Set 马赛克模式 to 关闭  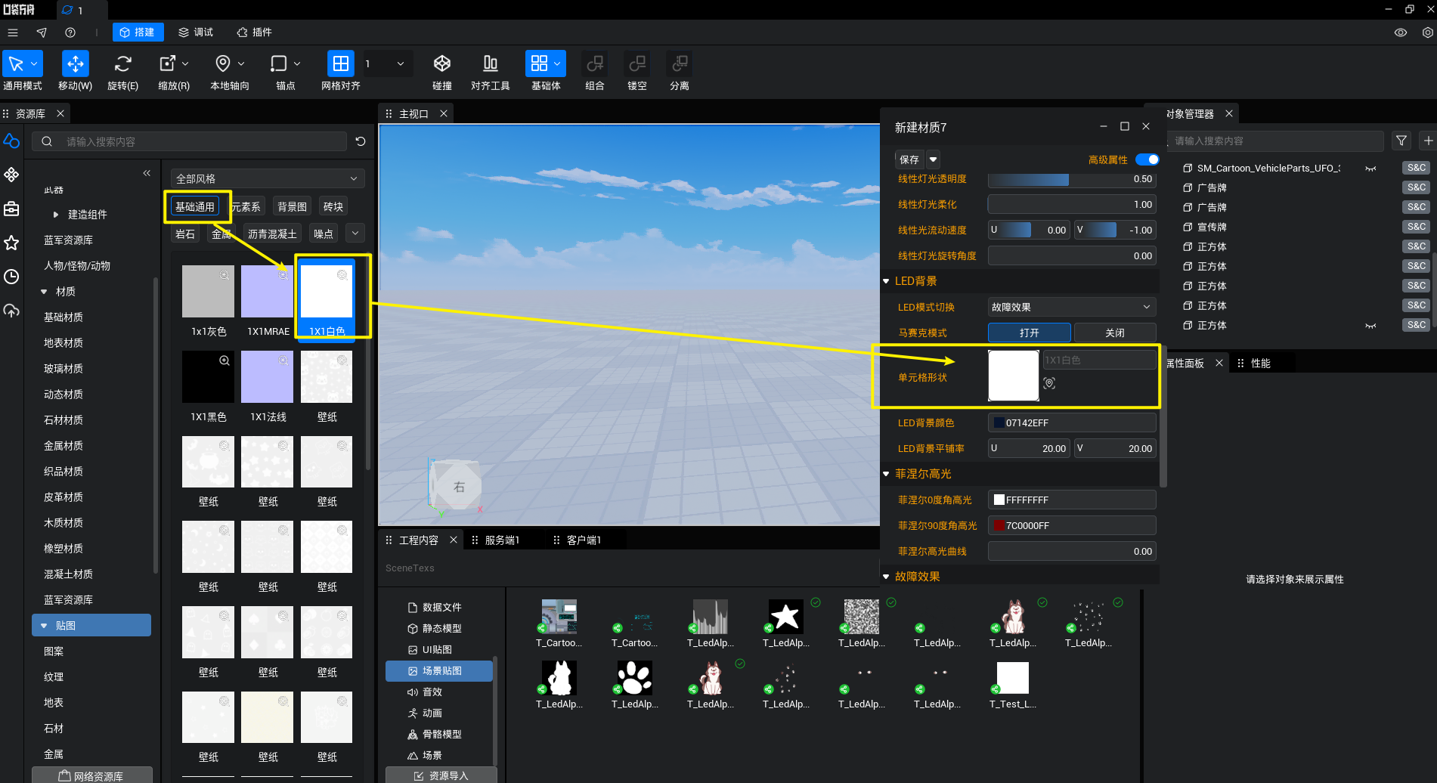pos(1115,333)
